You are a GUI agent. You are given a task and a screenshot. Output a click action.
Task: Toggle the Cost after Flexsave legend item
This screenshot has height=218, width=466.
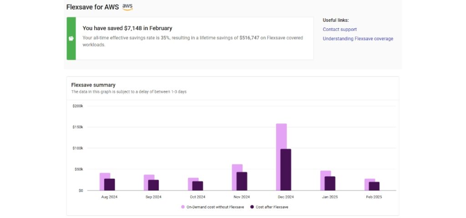[272, 207]
